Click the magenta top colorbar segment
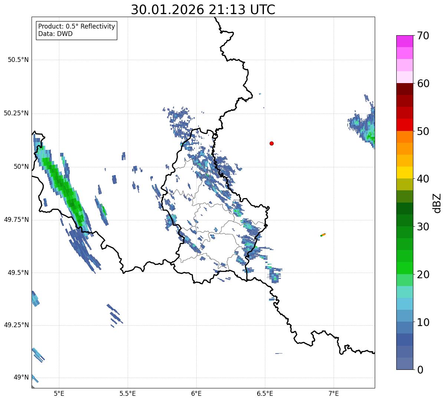Screen dimensions: 446x401 click(x=404, y=41)
